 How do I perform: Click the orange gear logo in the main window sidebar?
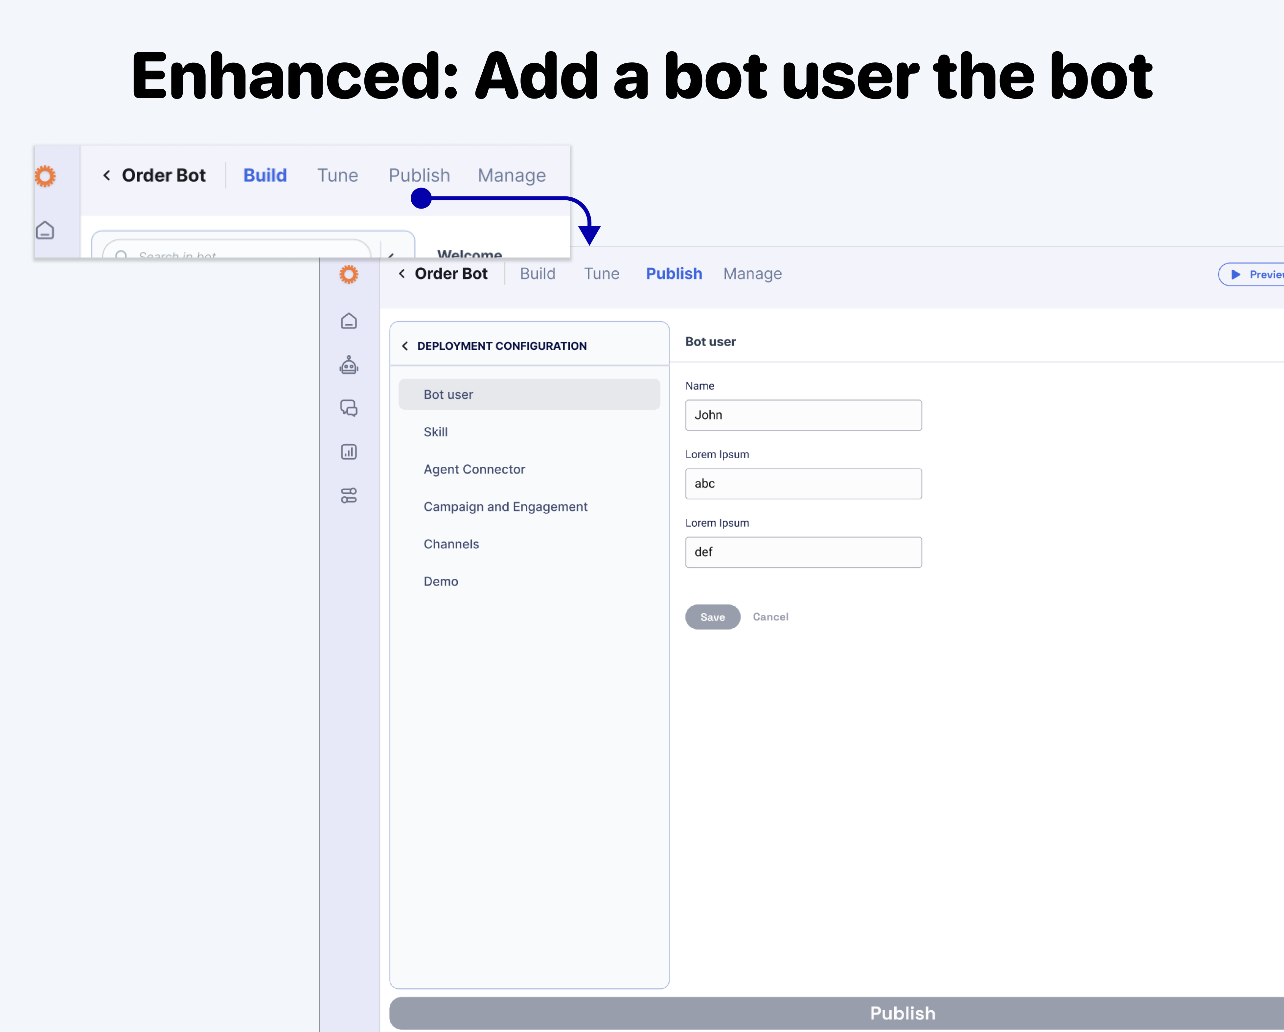[x=349, y=275]
